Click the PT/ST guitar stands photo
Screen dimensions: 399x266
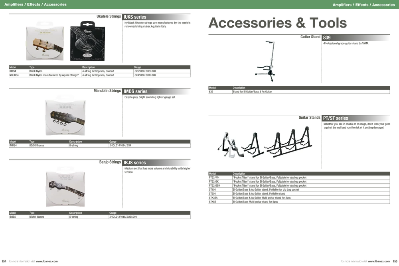265,142
